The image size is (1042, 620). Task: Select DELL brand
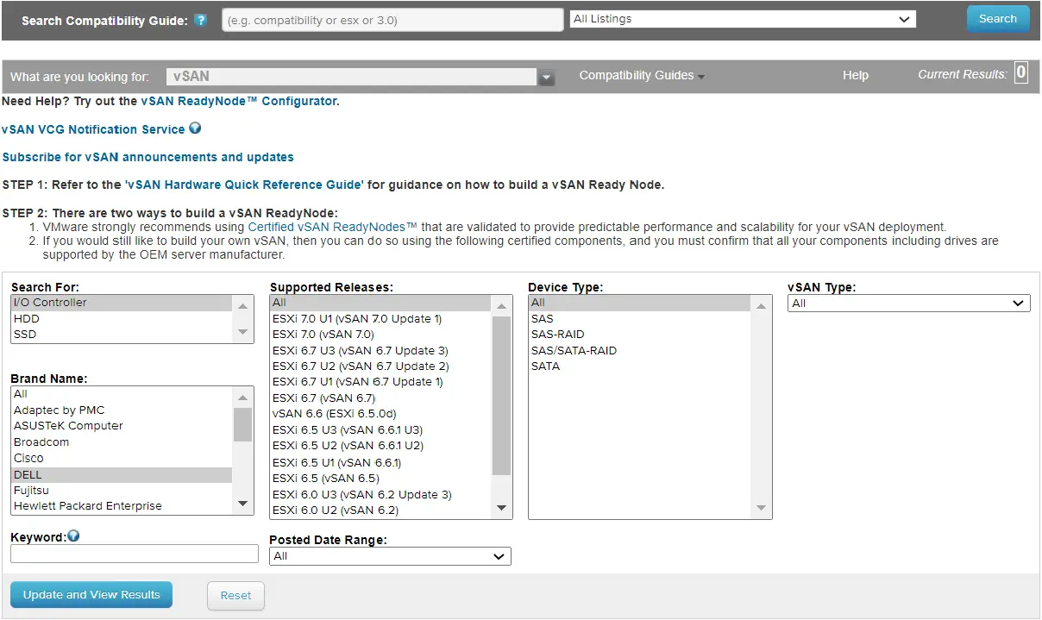coord(122,474)
